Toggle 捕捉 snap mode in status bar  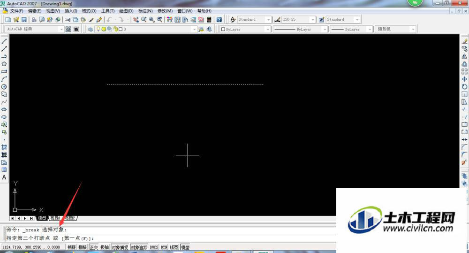pos(71,247)
